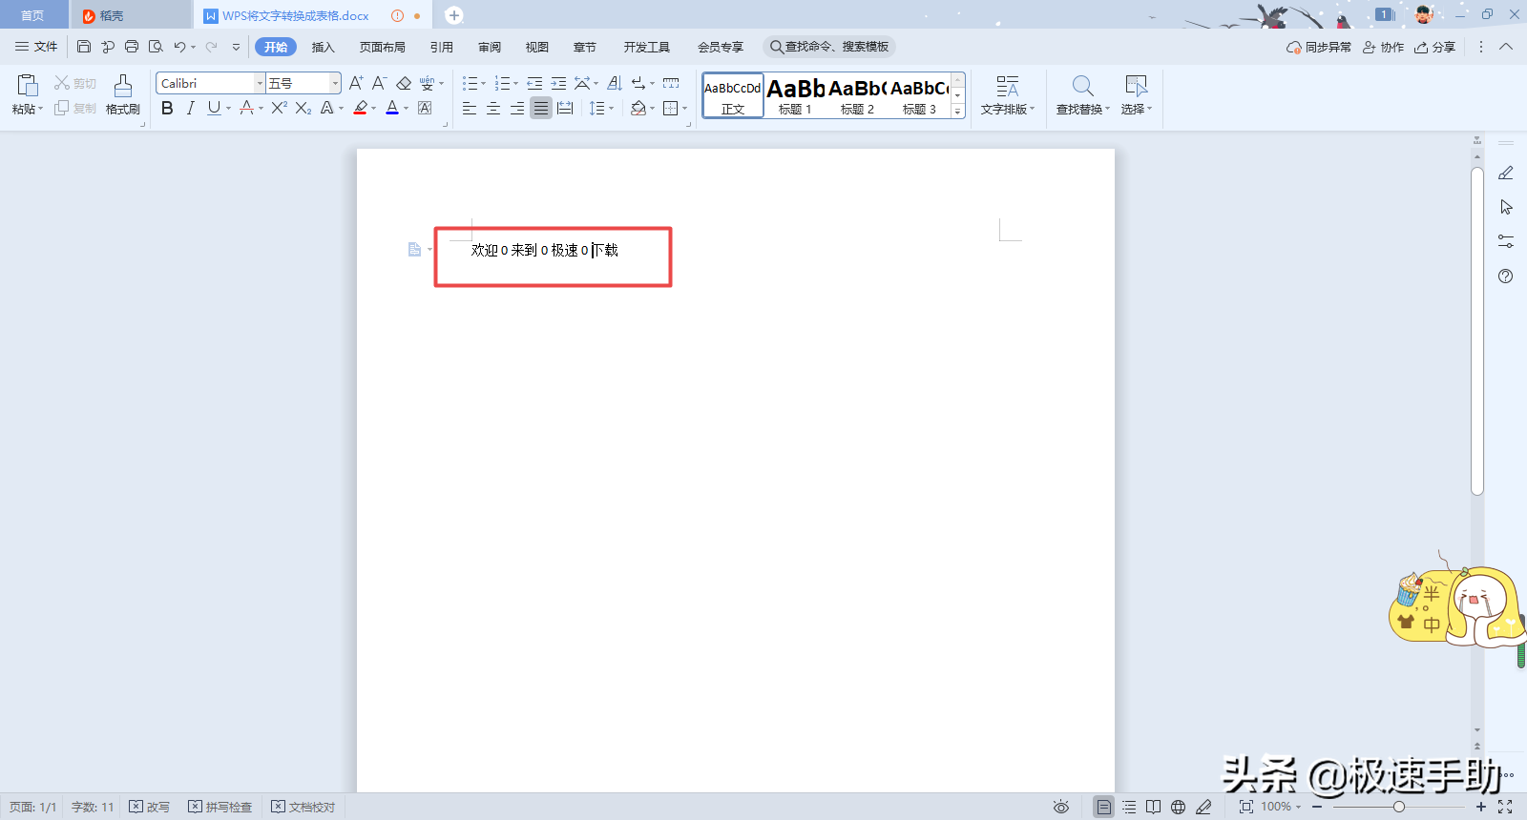The image size is (1527, 820).
Task: Open Developer Tools (开发工具) tab
Action: tap(647, 47)
